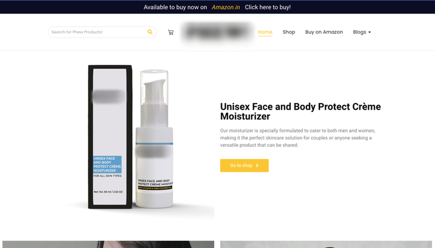Click the blurred site logo
435x248 pixels.
click(x=217, y=32)
